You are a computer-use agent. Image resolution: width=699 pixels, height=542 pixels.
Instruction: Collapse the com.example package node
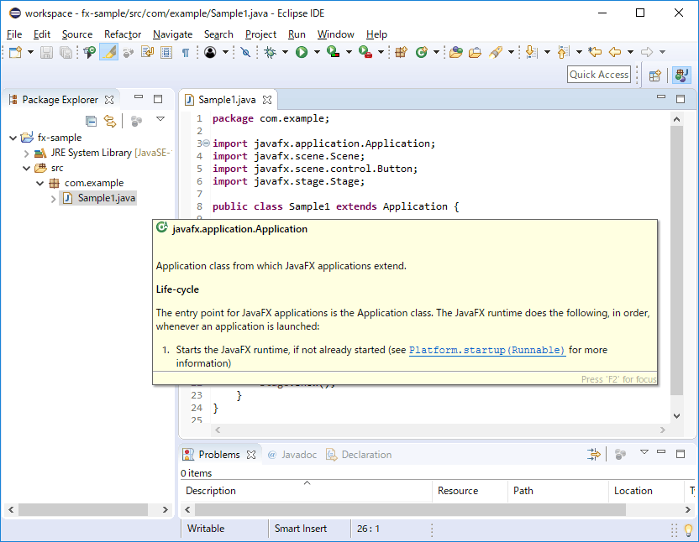click(x=39, y=184)
